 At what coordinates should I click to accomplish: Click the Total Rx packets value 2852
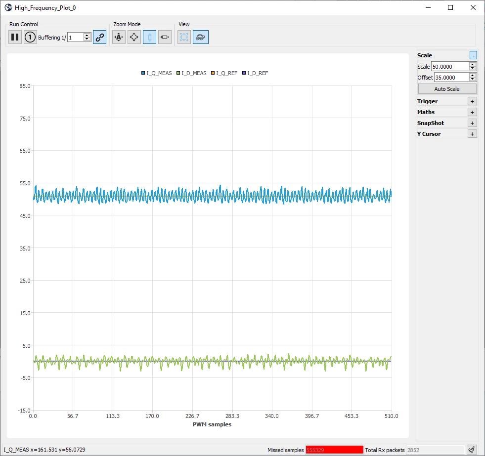tap(435, 450)
